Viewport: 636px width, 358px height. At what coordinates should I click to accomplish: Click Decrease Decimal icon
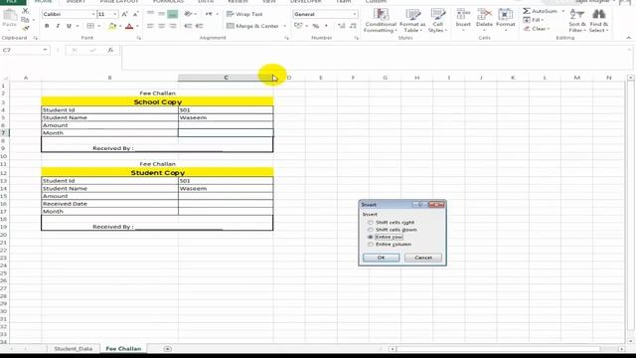pos(353,26)
